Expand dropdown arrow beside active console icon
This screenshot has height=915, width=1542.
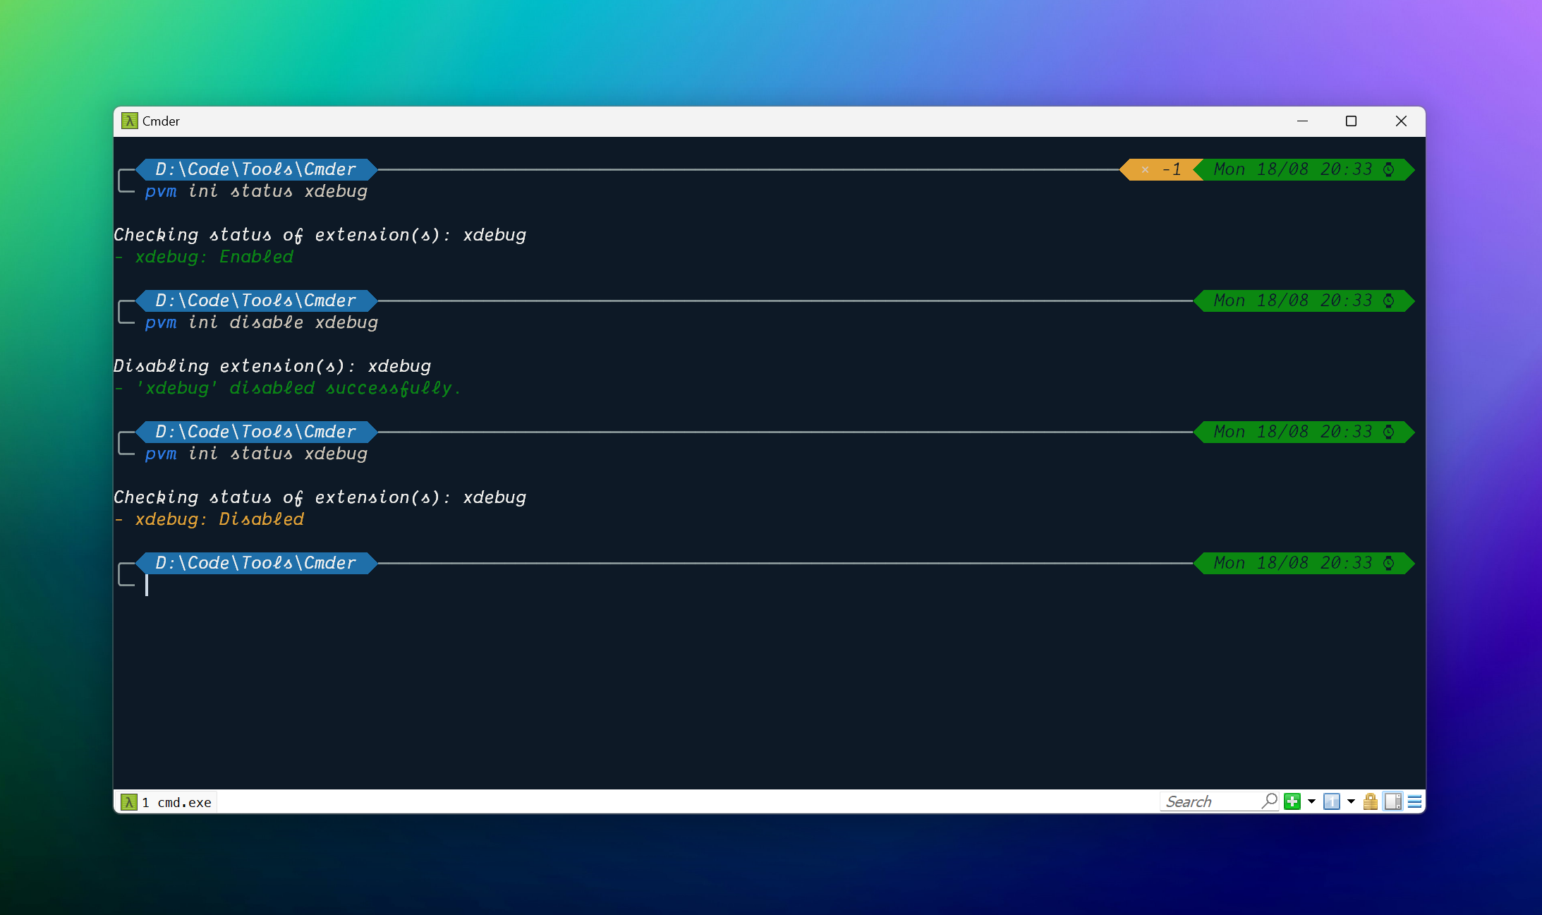pos(1351,801)
